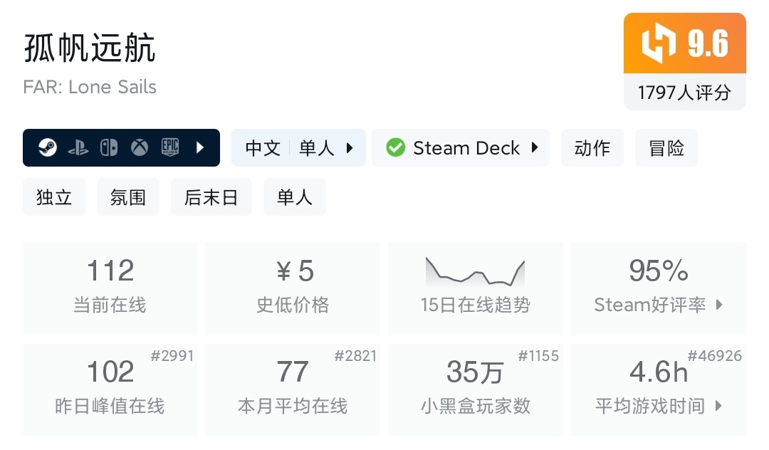Click the green Steam Deck verified checkmark

click(x=395, y=148)
